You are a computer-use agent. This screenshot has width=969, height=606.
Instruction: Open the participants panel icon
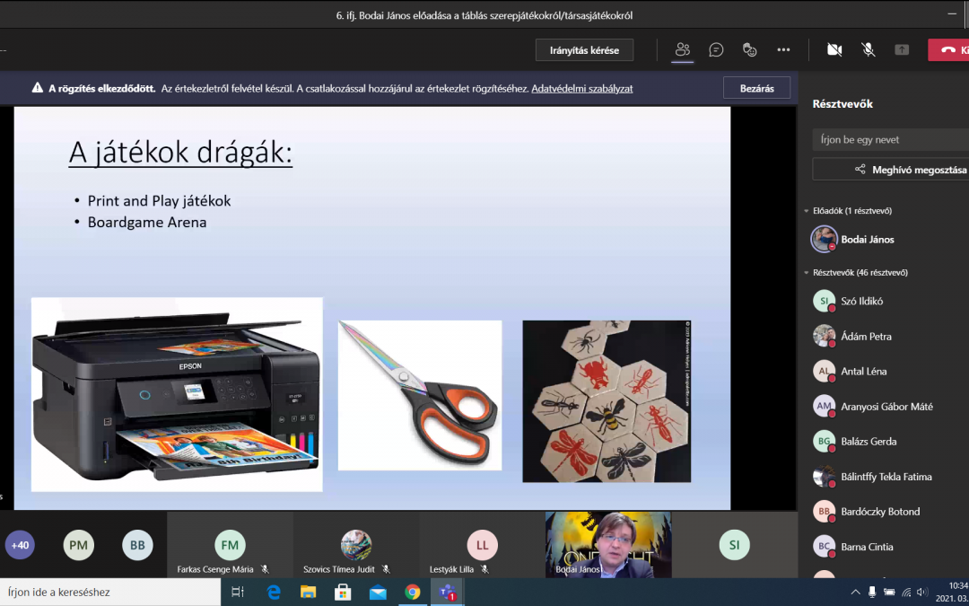pos(682,50)
